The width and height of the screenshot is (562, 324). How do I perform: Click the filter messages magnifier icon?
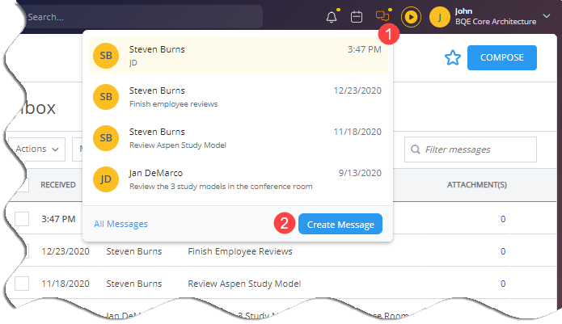point(415,149)
